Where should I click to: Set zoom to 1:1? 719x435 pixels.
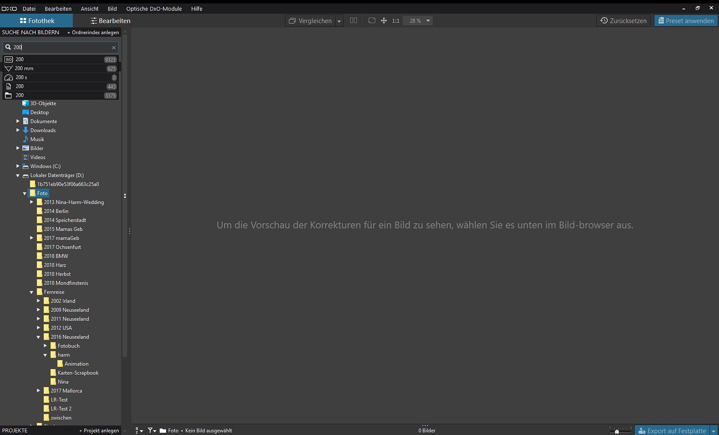click(396, 21)
